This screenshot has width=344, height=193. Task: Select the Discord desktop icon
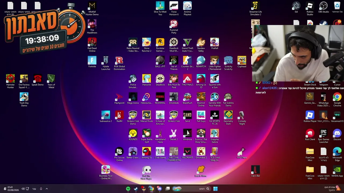[x=337, y=135]
